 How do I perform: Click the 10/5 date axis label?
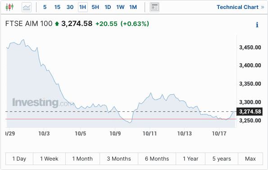[x=80, y=134]
